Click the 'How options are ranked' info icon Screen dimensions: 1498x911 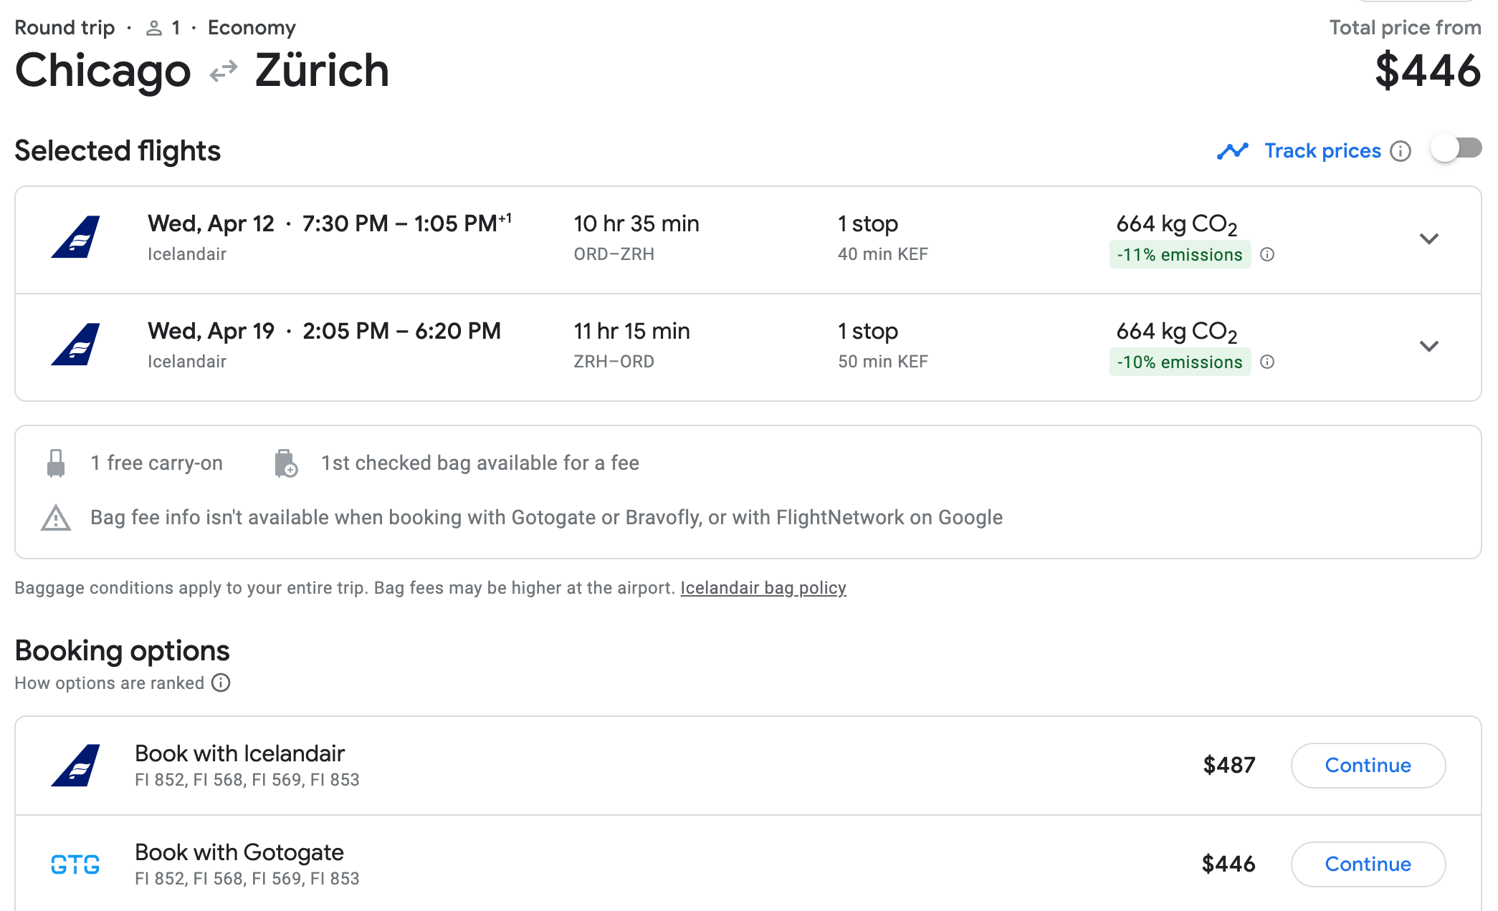click(x=221, y=683)
